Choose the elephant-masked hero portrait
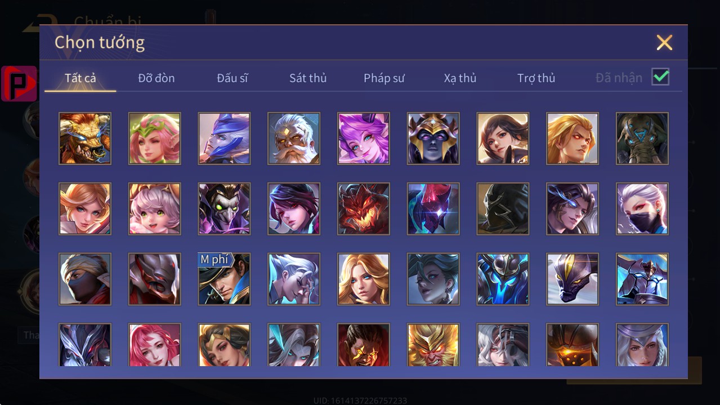The image size is (720, 405). 642,139
